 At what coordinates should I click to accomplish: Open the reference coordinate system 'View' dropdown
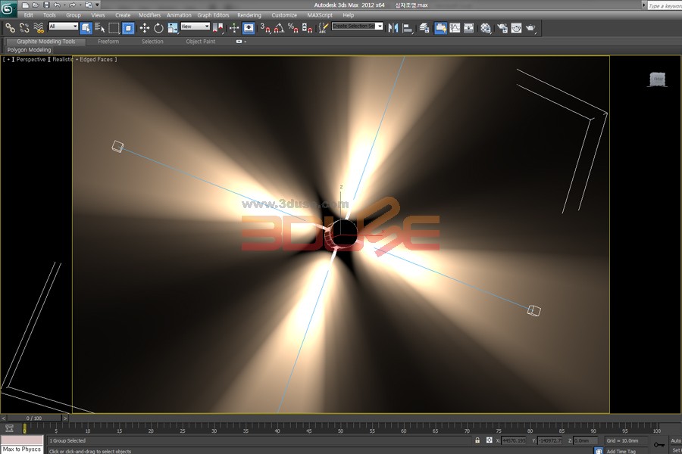(195, 27)
